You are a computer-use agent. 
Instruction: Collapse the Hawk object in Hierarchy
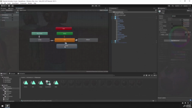point(114,19)
